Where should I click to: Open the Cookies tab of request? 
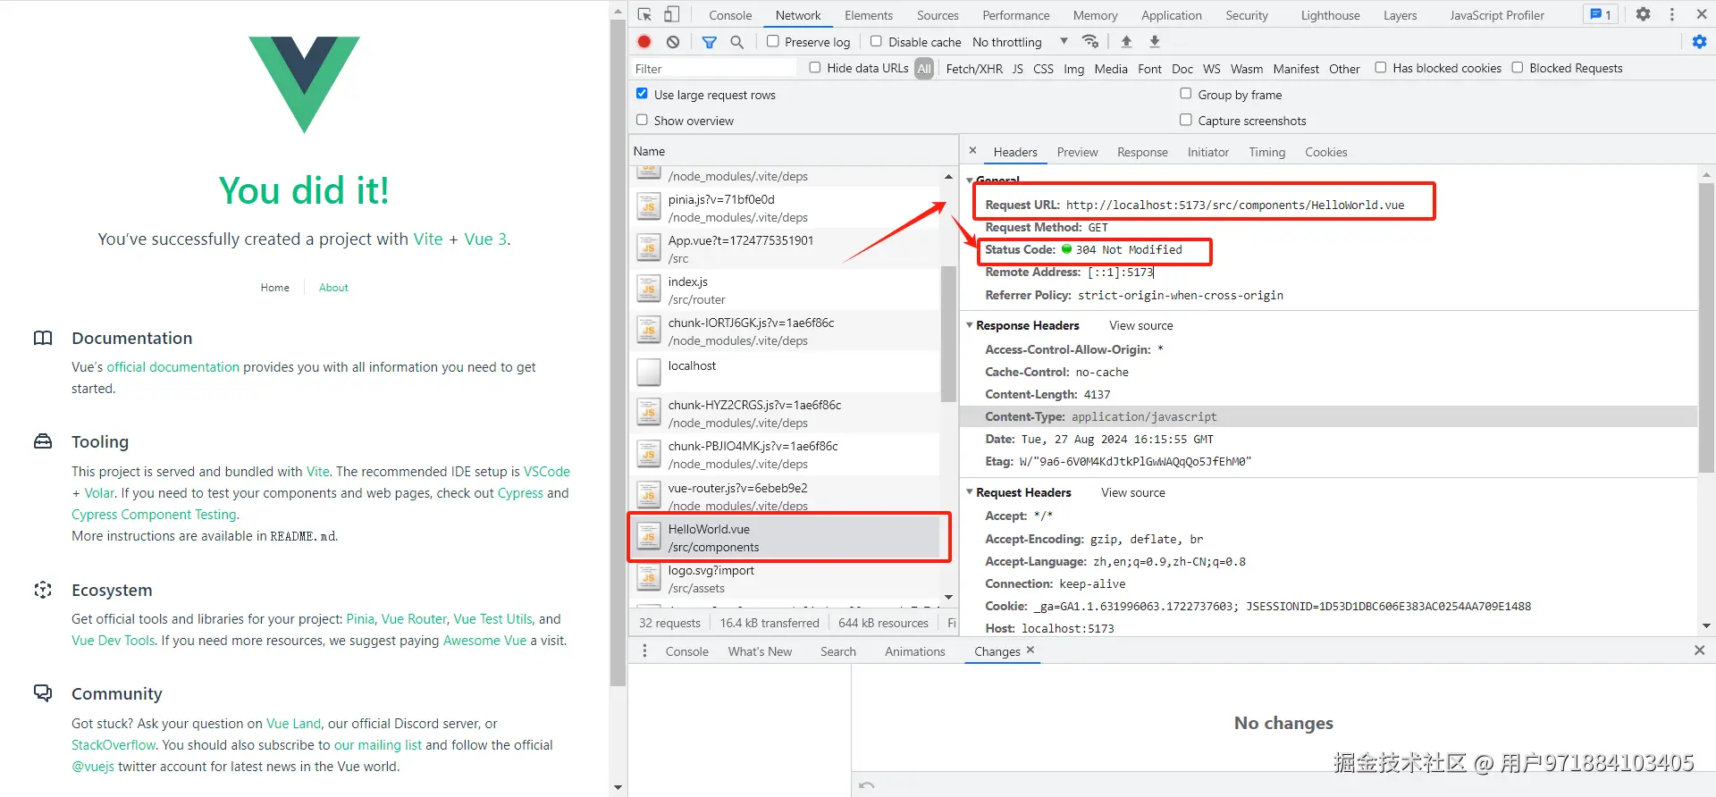point(1325,152)
